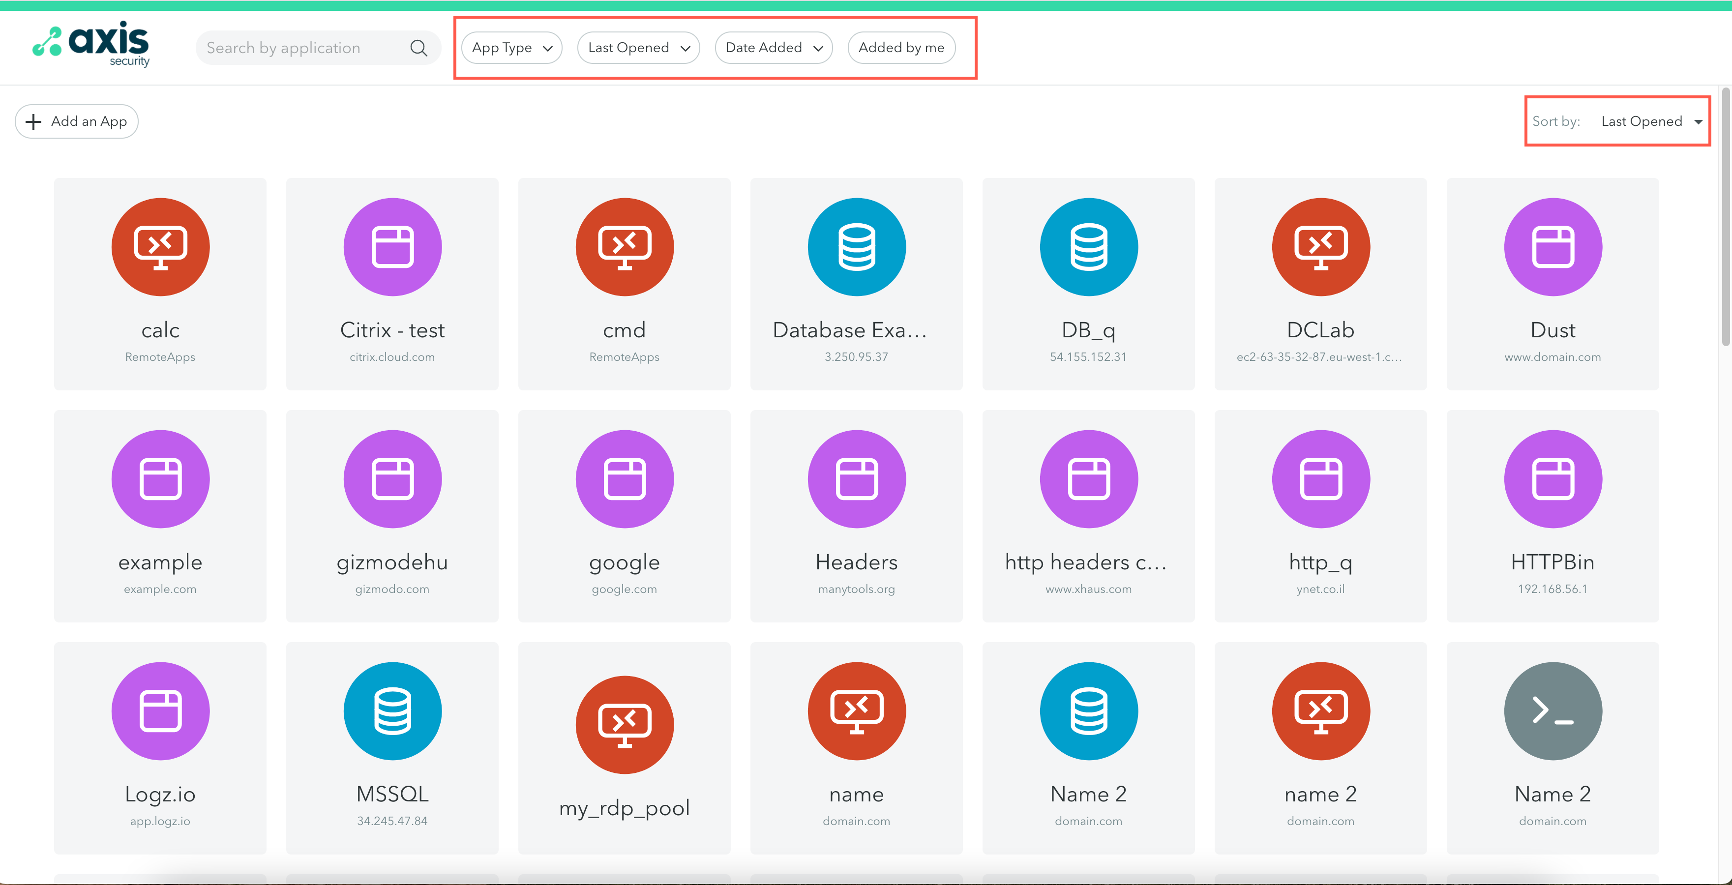Click the 34.245.47.84 address text
Image resolution: width=1732 pixels, height=885 pixels.
(x=392, y=821)
